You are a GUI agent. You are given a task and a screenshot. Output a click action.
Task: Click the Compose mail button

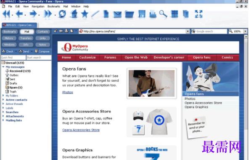(42, 51)
